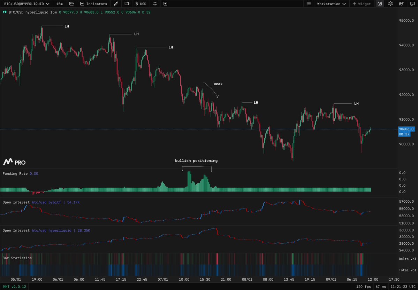Screen dimensions: 418x290
Task: Click the camera screenshot icon
Action: click(x=380, y=4)
